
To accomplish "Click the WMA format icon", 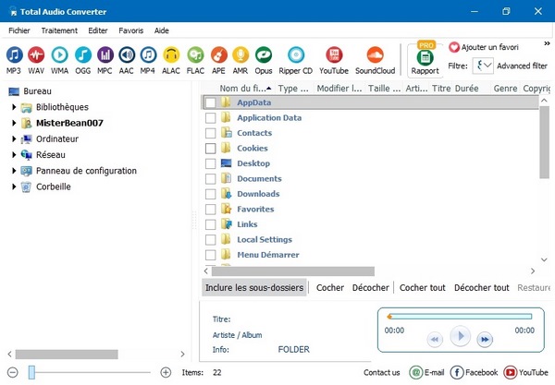I will click(x=59, y=55).
